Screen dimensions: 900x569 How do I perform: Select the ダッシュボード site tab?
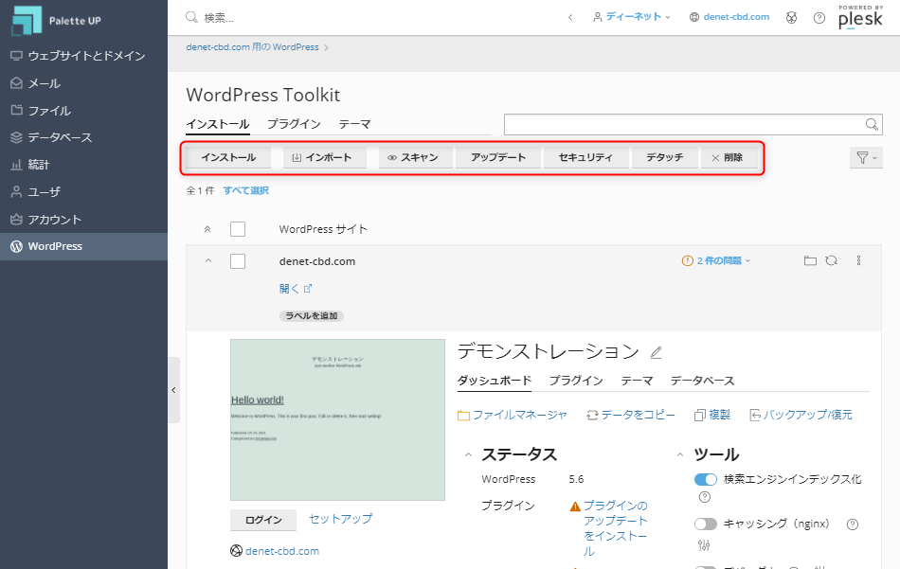[495, 381]
